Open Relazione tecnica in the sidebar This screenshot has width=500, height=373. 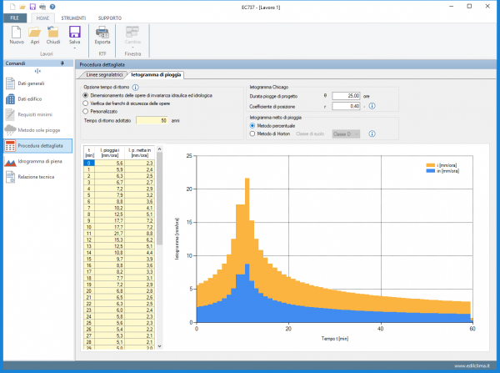pyautogui.click(x=37, y=178)
